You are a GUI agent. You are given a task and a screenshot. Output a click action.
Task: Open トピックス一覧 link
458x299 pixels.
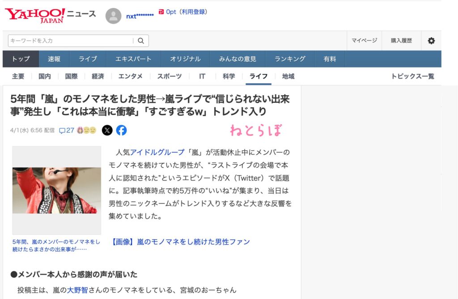coord(413,76)
